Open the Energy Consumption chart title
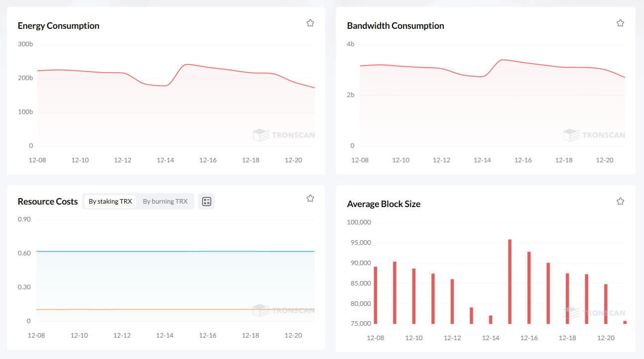 tap(59, 26)
